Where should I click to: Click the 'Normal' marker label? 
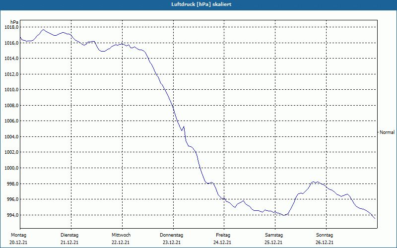387,132
